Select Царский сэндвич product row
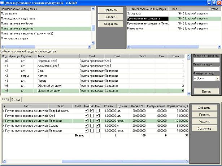The image size is (222, 166). coord(93,91)
